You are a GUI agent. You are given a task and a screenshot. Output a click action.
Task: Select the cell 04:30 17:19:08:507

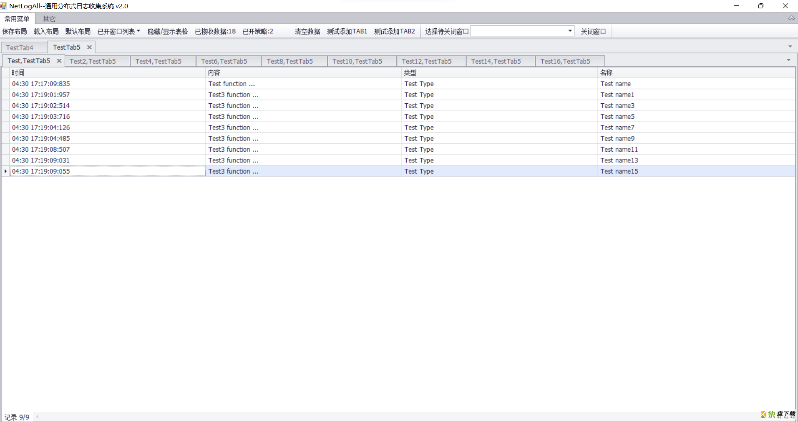click(108, 149)
